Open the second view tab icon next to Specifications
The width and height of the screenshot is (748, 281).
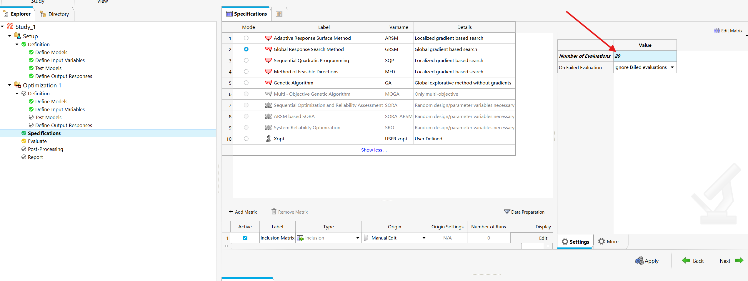[x=279, y=14]
